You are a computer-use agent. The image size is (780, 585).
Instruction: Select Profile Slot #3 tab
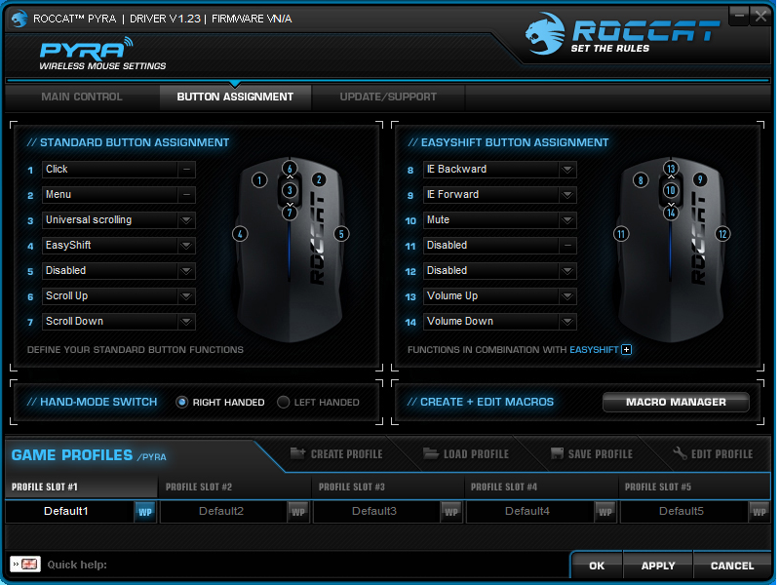point(388,487)
